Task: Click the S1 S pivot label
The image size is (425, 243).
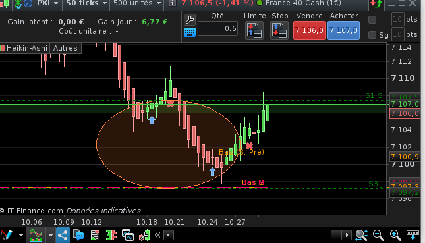Action: pos(374,95)
